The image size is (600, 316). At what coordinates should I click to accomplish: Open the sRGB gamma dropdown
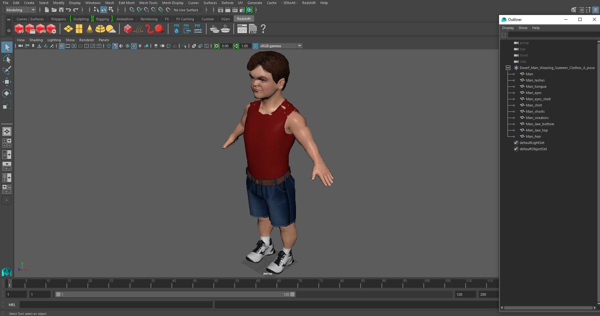281,46
